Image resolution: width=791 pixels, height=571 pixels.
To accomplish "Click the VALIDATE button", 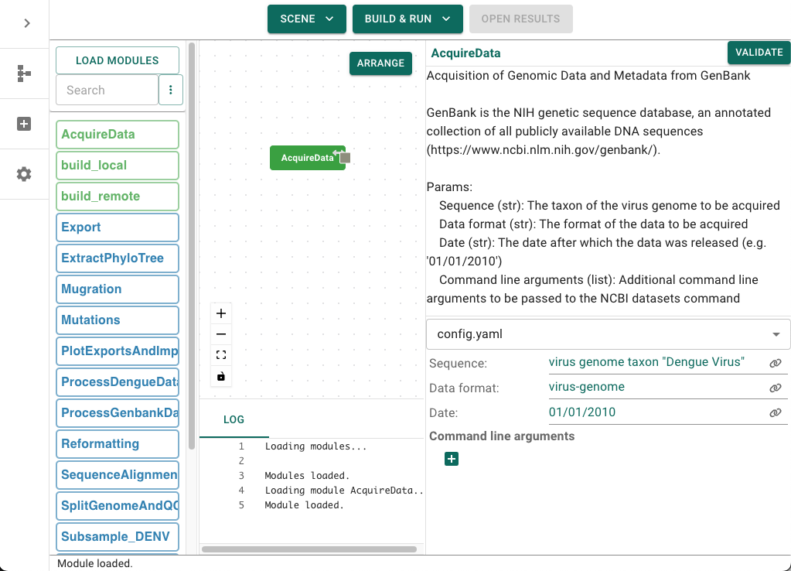I will [759, 53].
